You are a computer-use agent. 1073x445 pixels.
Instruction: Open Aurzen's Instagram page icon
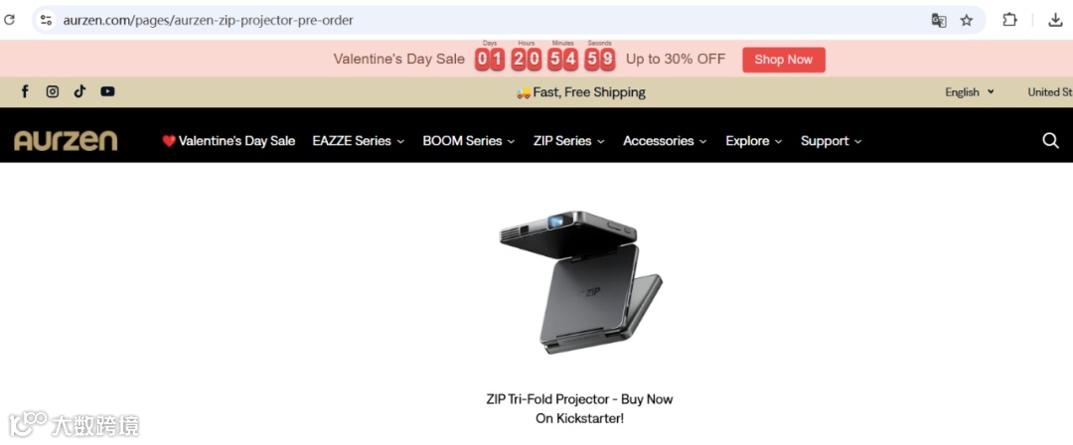(53, 91)
